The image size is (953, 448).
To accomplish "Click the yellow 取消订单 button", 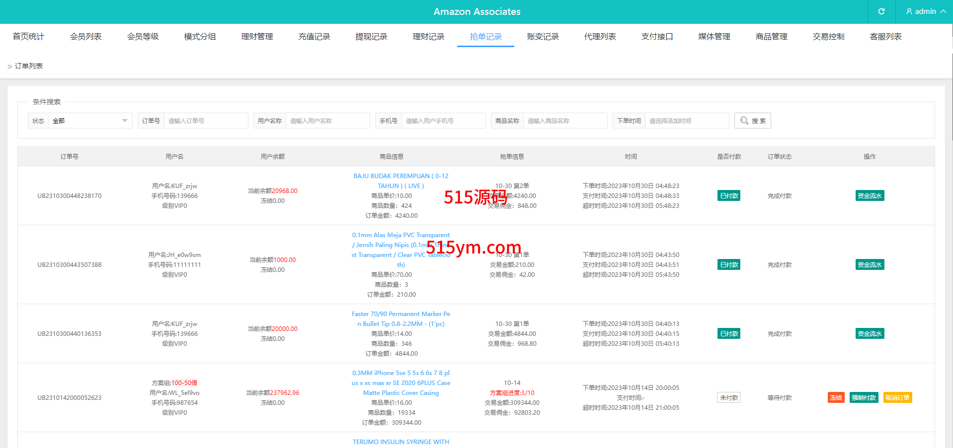I will click(x=897, y=397).
